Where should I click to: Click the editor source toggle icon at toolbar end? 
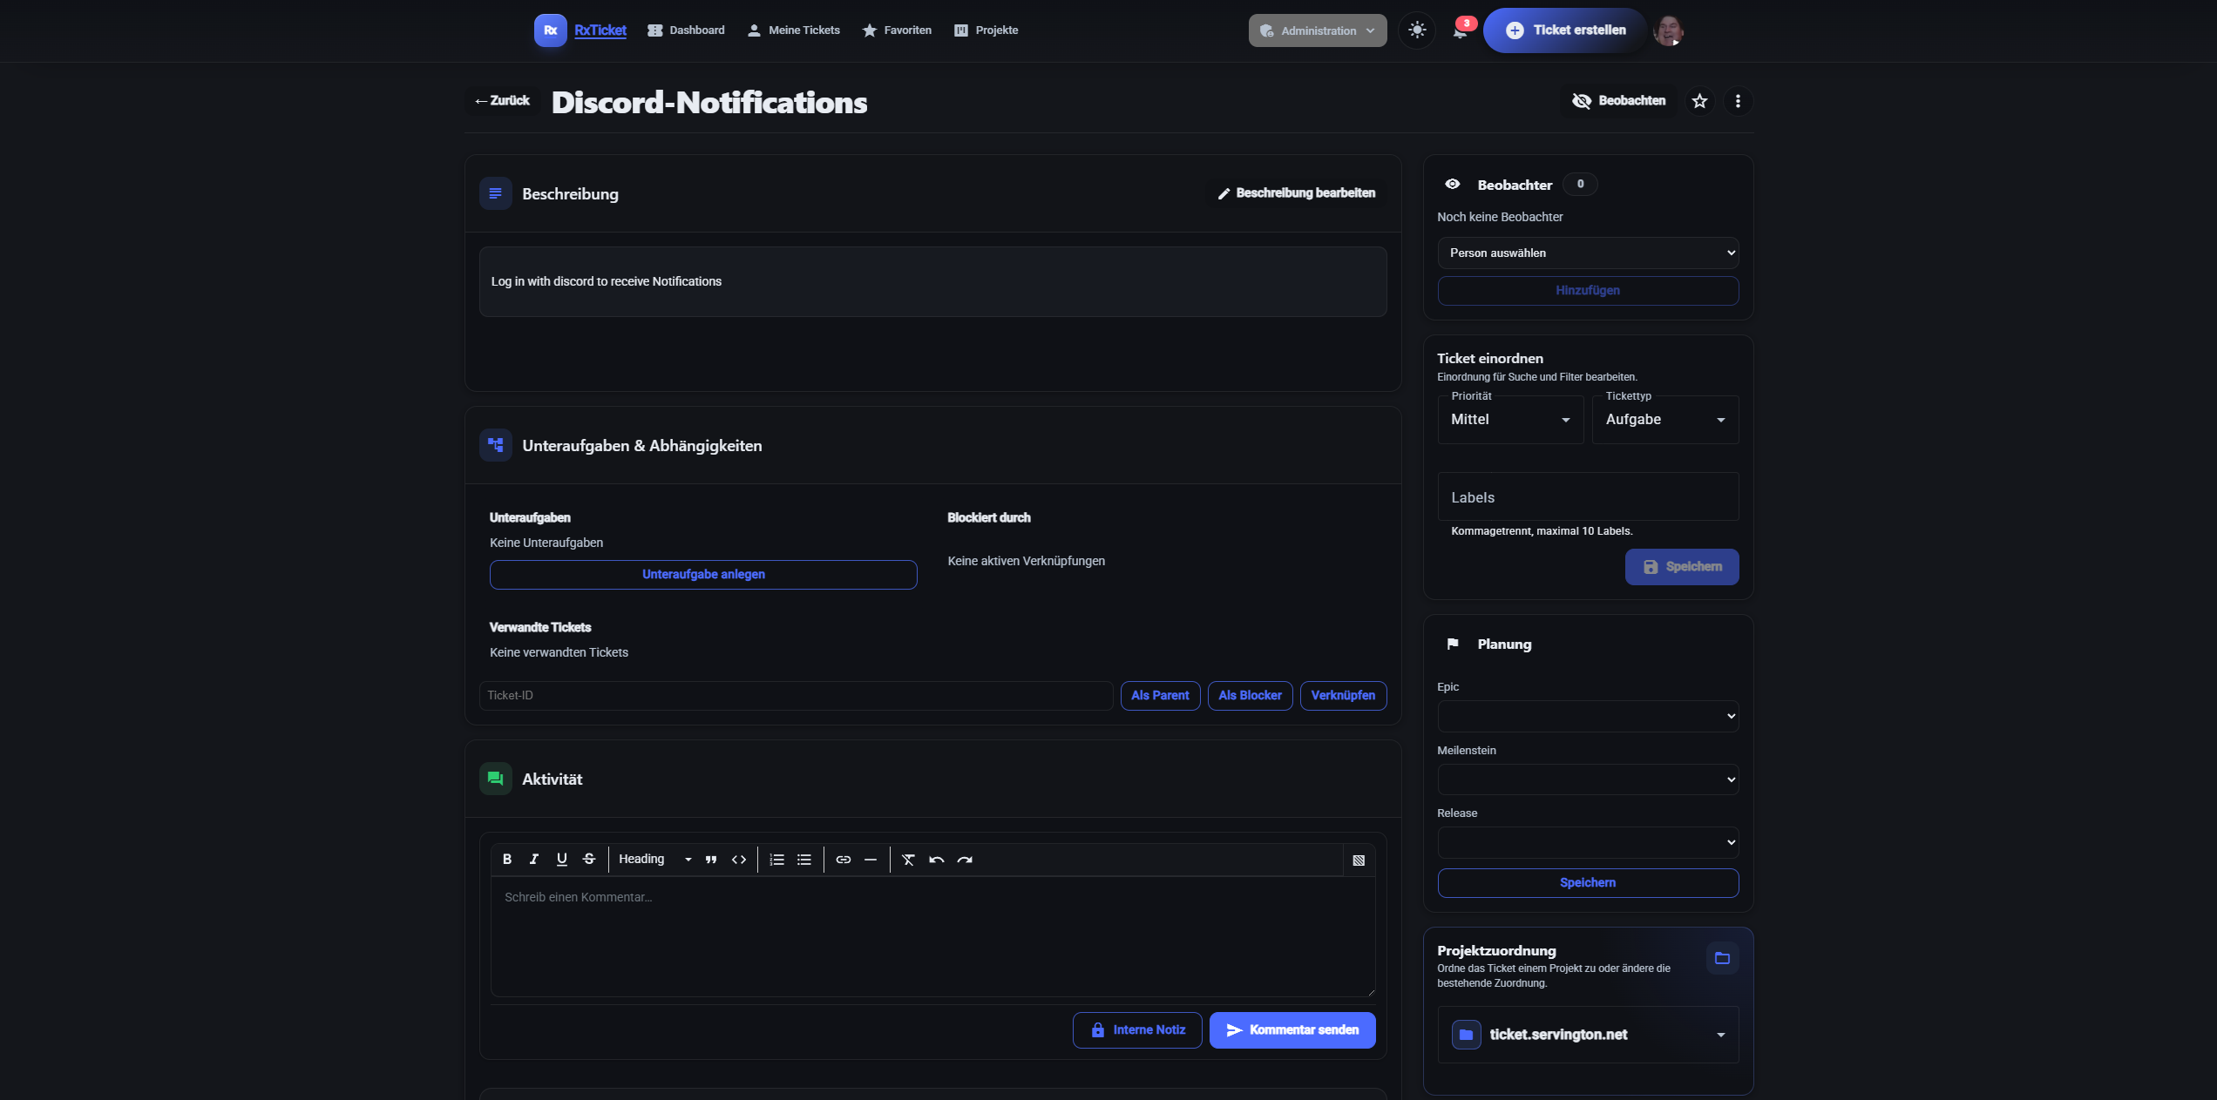(x=1359, y=860)
